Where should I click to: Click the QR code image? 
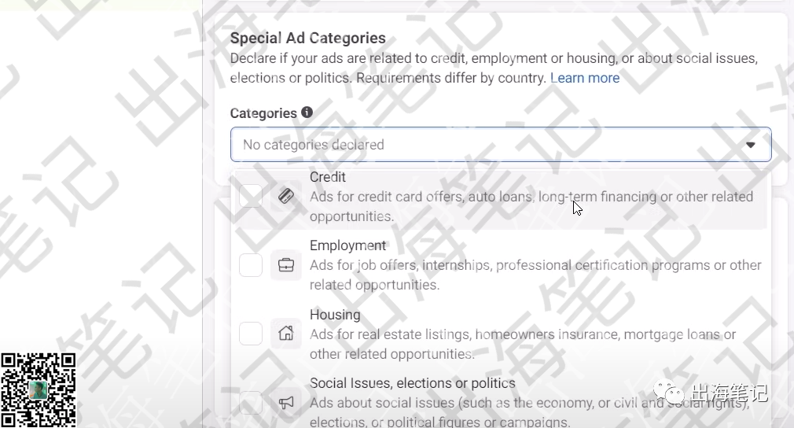tap(38, 390)
